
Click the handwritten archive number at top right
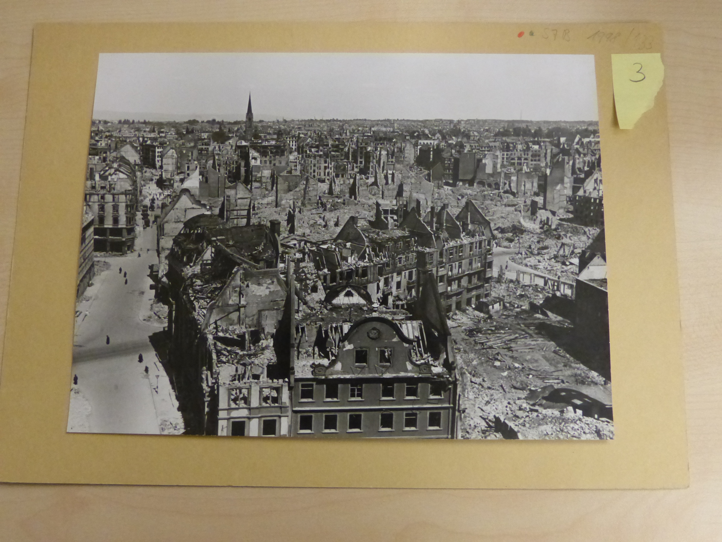point(620,39)
